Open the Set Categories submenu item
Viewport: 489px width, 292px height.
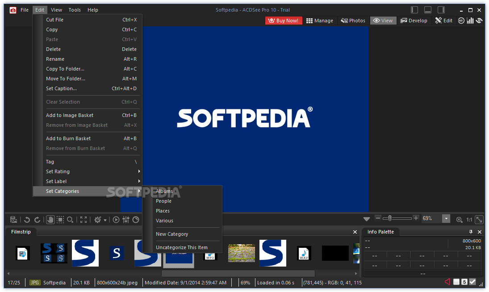(x=88, y=191)
